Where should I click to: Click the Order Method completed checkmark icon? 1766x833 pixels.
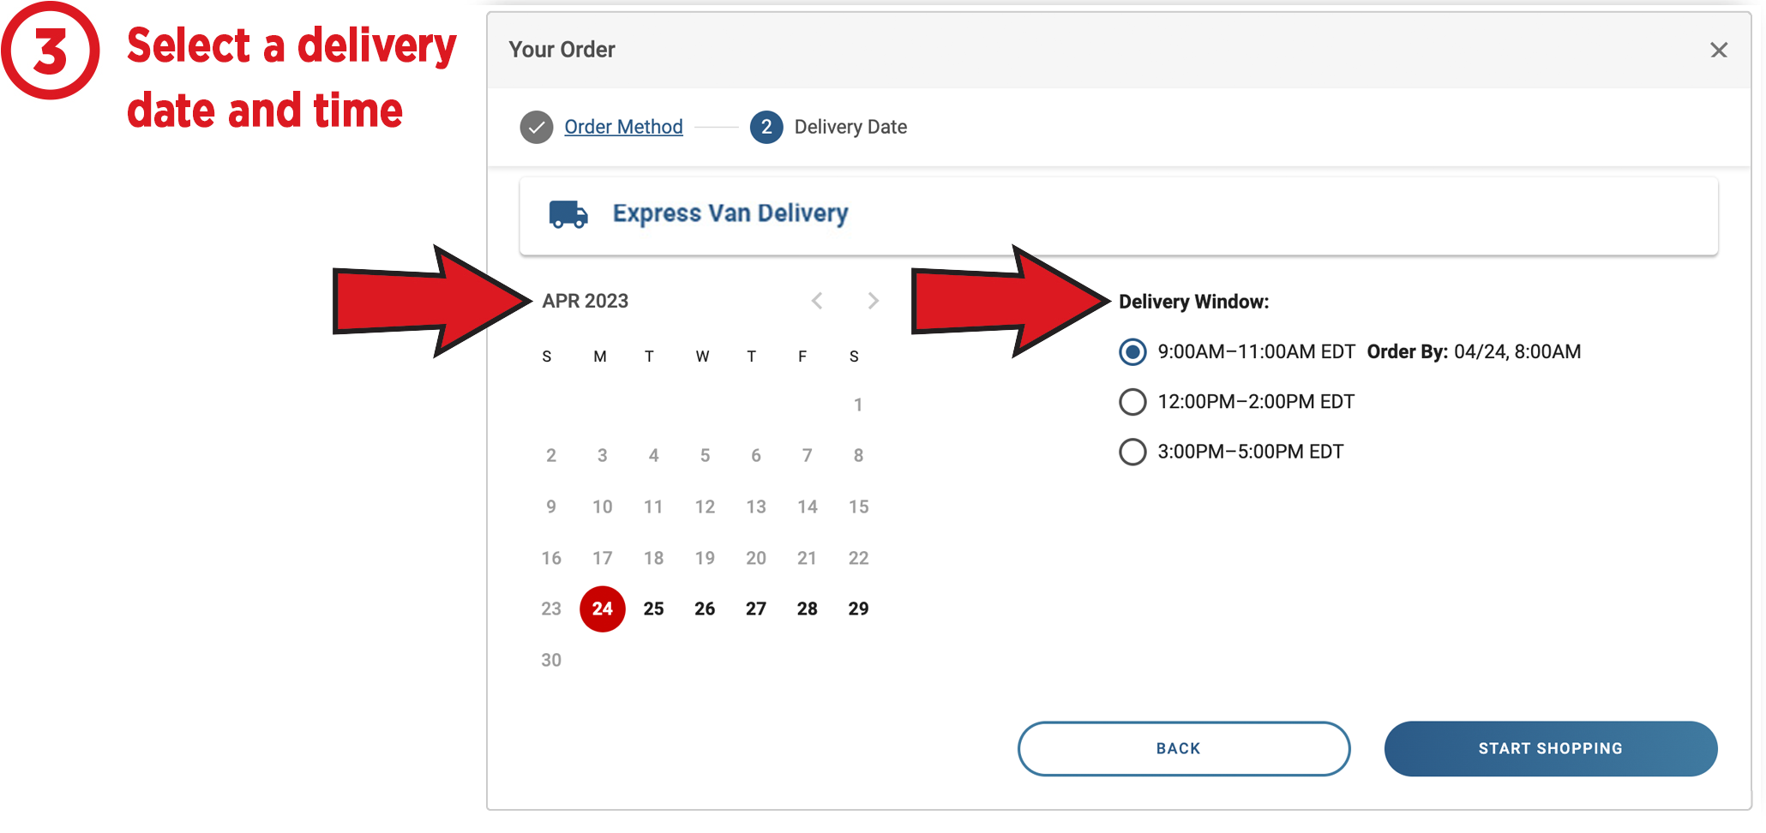(x=537, y=128)
